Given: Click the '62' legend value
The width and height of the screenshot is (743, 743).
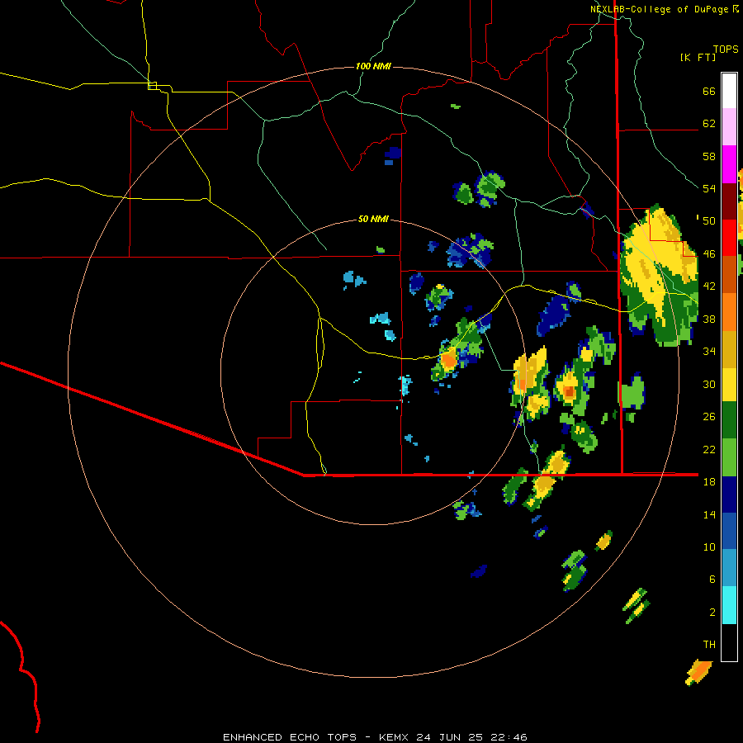Looking at the screenshot, I should pos(709,124).
